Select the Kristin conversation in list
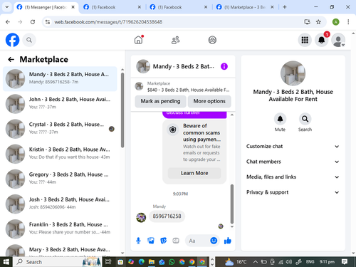 tap(60, 154)
